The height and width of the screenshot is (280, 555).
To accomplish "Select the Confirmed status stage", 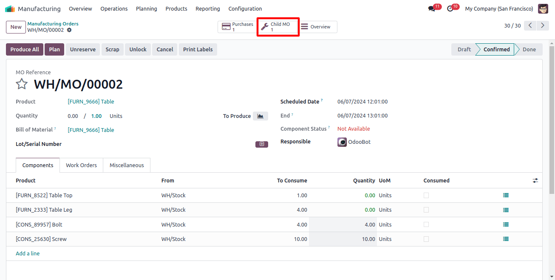I will click(x=496, y=50).
